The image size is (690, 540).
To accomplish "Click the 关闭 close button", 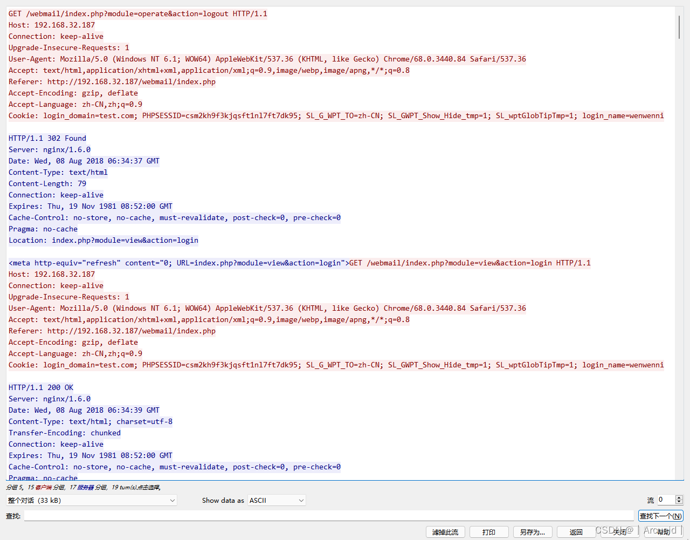I will [620, 532].
